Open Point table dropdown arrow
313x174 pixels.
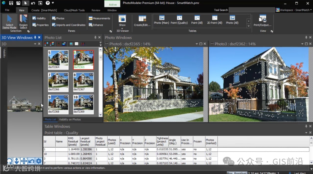(306, 133)
